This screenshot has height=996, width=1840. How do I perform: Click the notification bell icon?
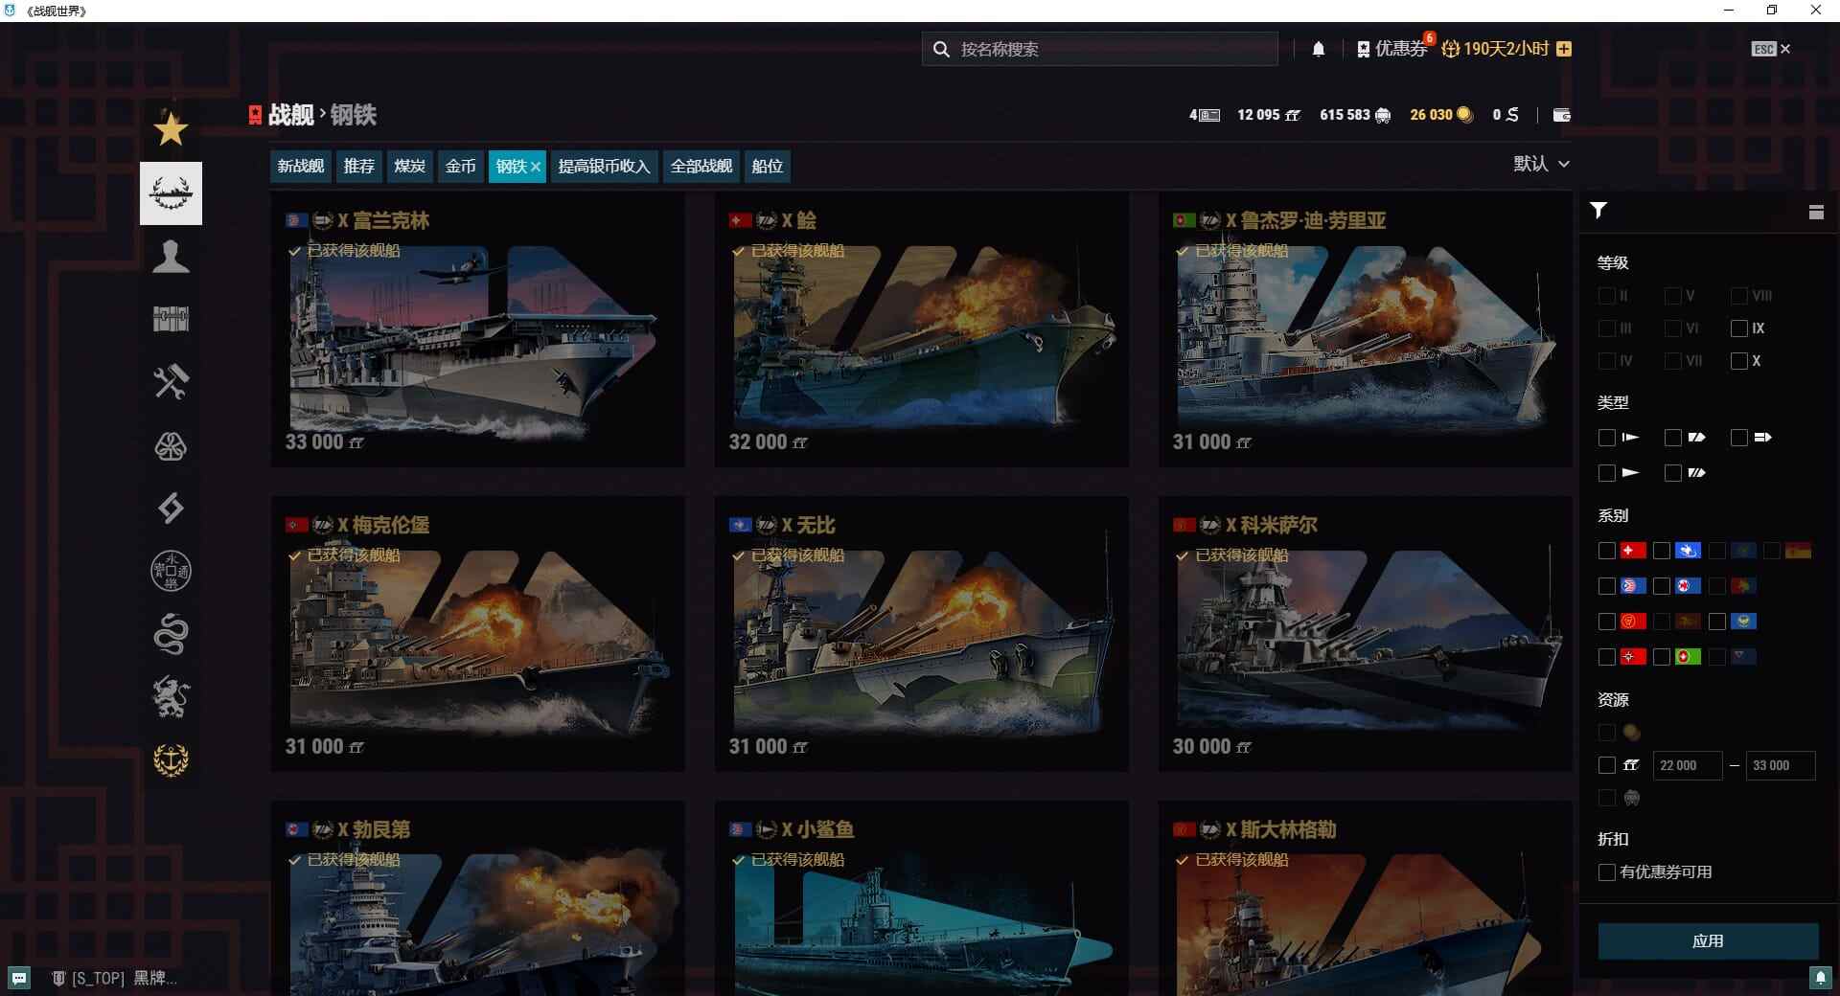(1319, 48)
